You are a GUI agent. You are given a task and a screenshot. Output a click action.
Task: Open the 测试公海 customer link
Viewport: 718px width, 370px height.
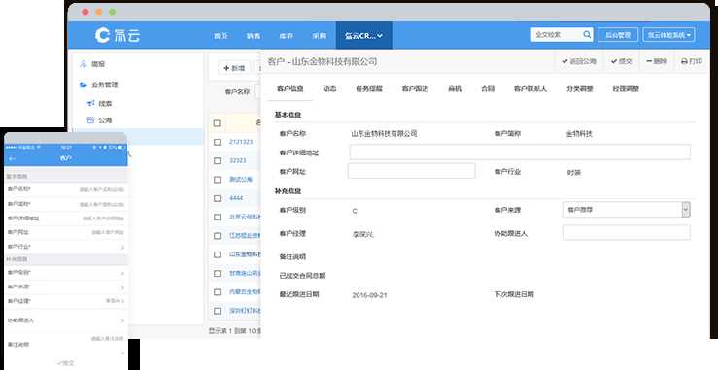pos(241,180)
